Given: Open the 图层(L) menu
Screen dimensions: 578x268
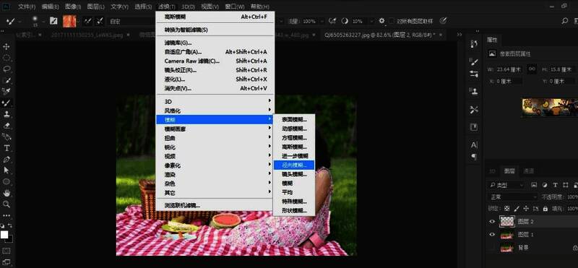Looking at the screenshot, I should coord(96,7).
